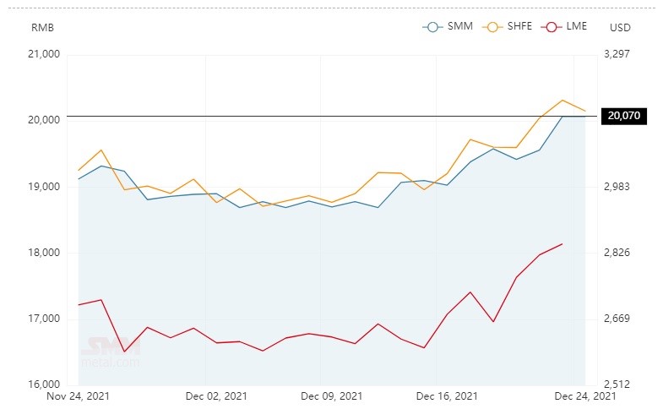This screenshot has height=420, width=663.
Task: Click the SHFE legend text label
Action: tap(519, 26)
